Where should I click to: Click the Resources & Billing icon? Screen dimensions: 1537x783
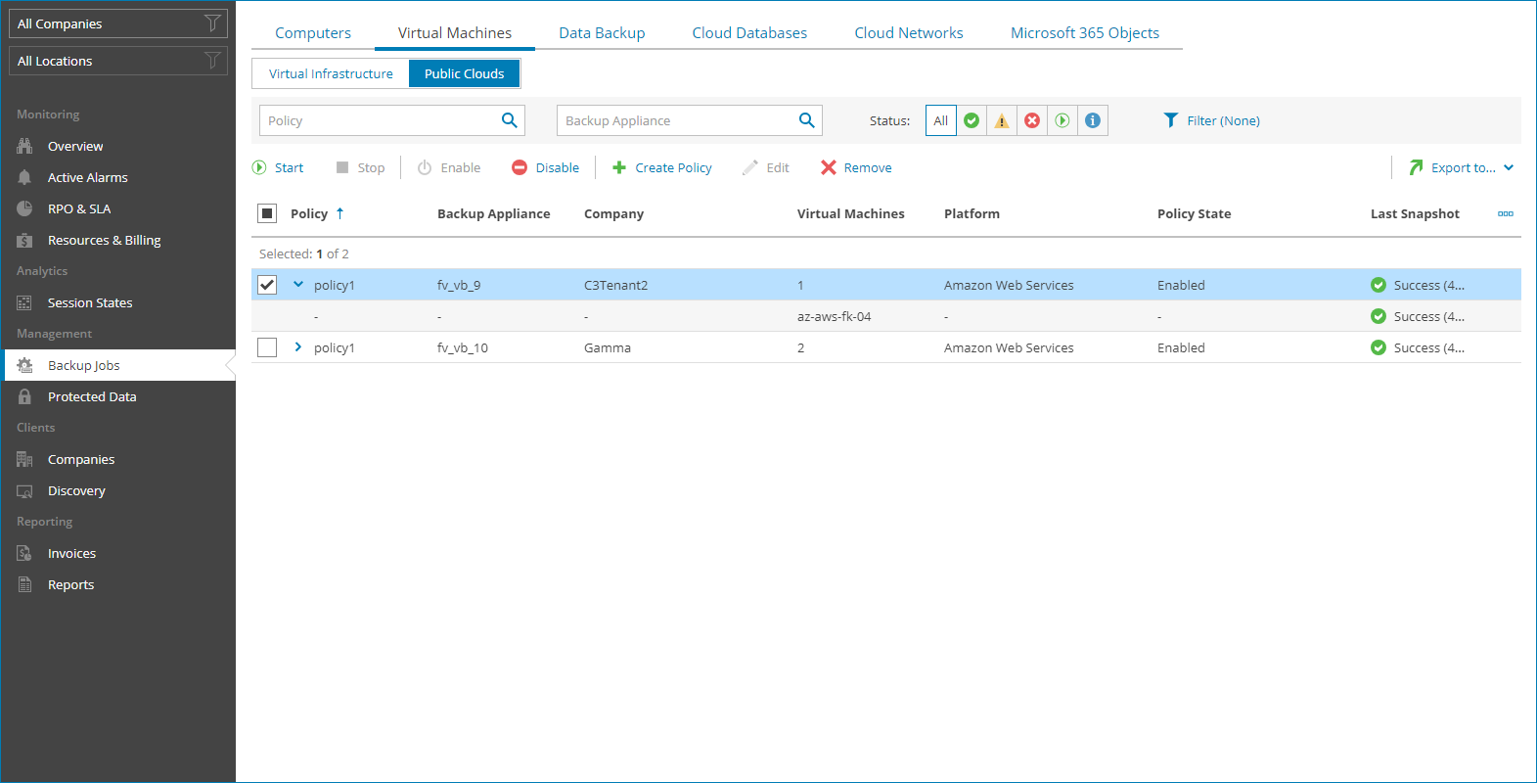click(24, 240)
